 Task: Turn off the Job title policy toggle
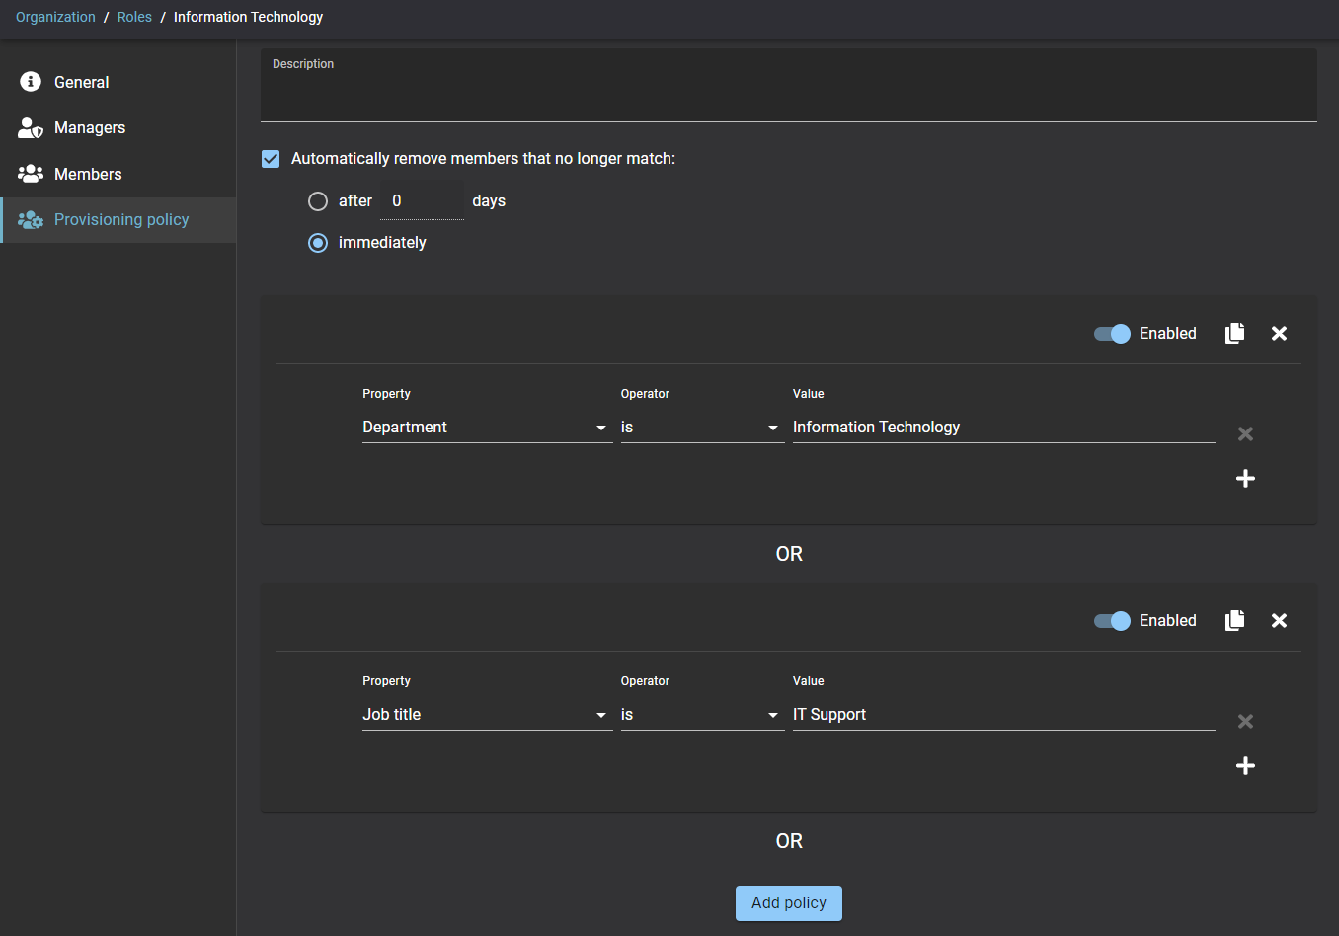(x=1112, y=621)
